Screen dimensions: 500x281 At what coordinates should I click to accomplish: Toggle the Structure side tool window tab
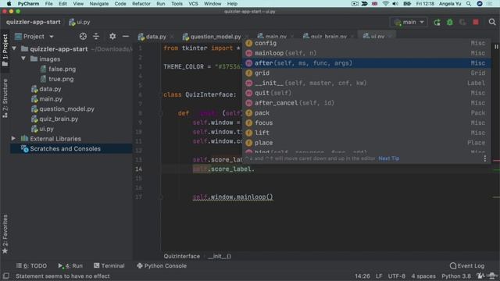(x=5, y=98)
